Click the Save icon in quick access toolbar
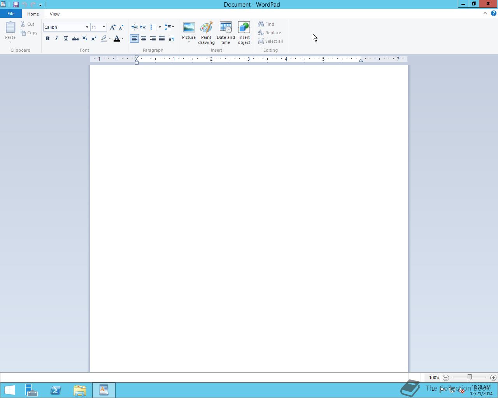The height and width of the screenshot is (398, 498). (x=16, y=5)
